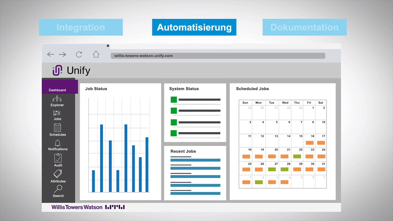The image size is (393, 221).
Task: Select the first Recent Jobs bar
Action: 195,160
